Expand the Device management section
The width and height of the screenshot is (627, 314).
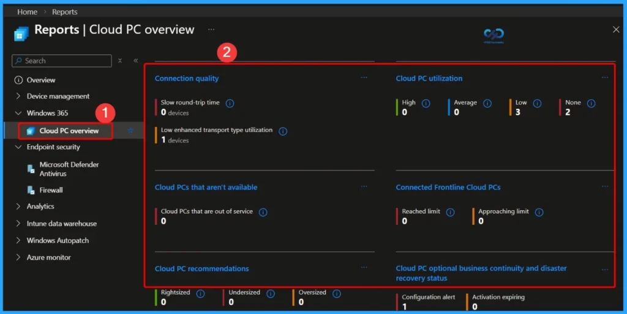(18, 96)
